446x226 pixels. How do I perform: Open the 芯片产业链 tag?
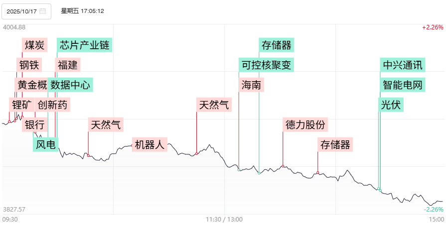[84, 45]
